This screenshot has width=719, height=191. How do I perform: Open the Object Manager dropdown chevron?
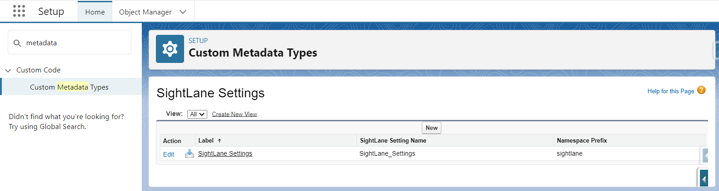coord(183,12)
